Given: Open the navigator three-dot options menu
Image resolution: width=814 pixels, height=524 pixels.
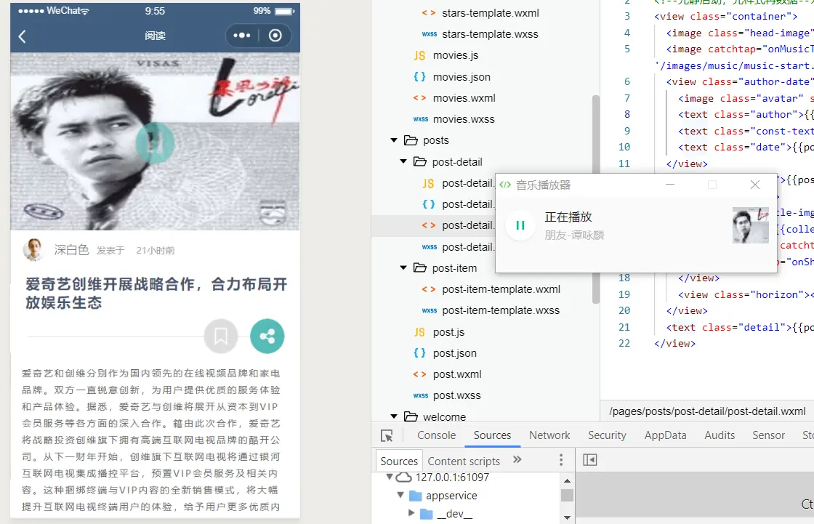Looking at the screenshot, I should pos(560,459).
